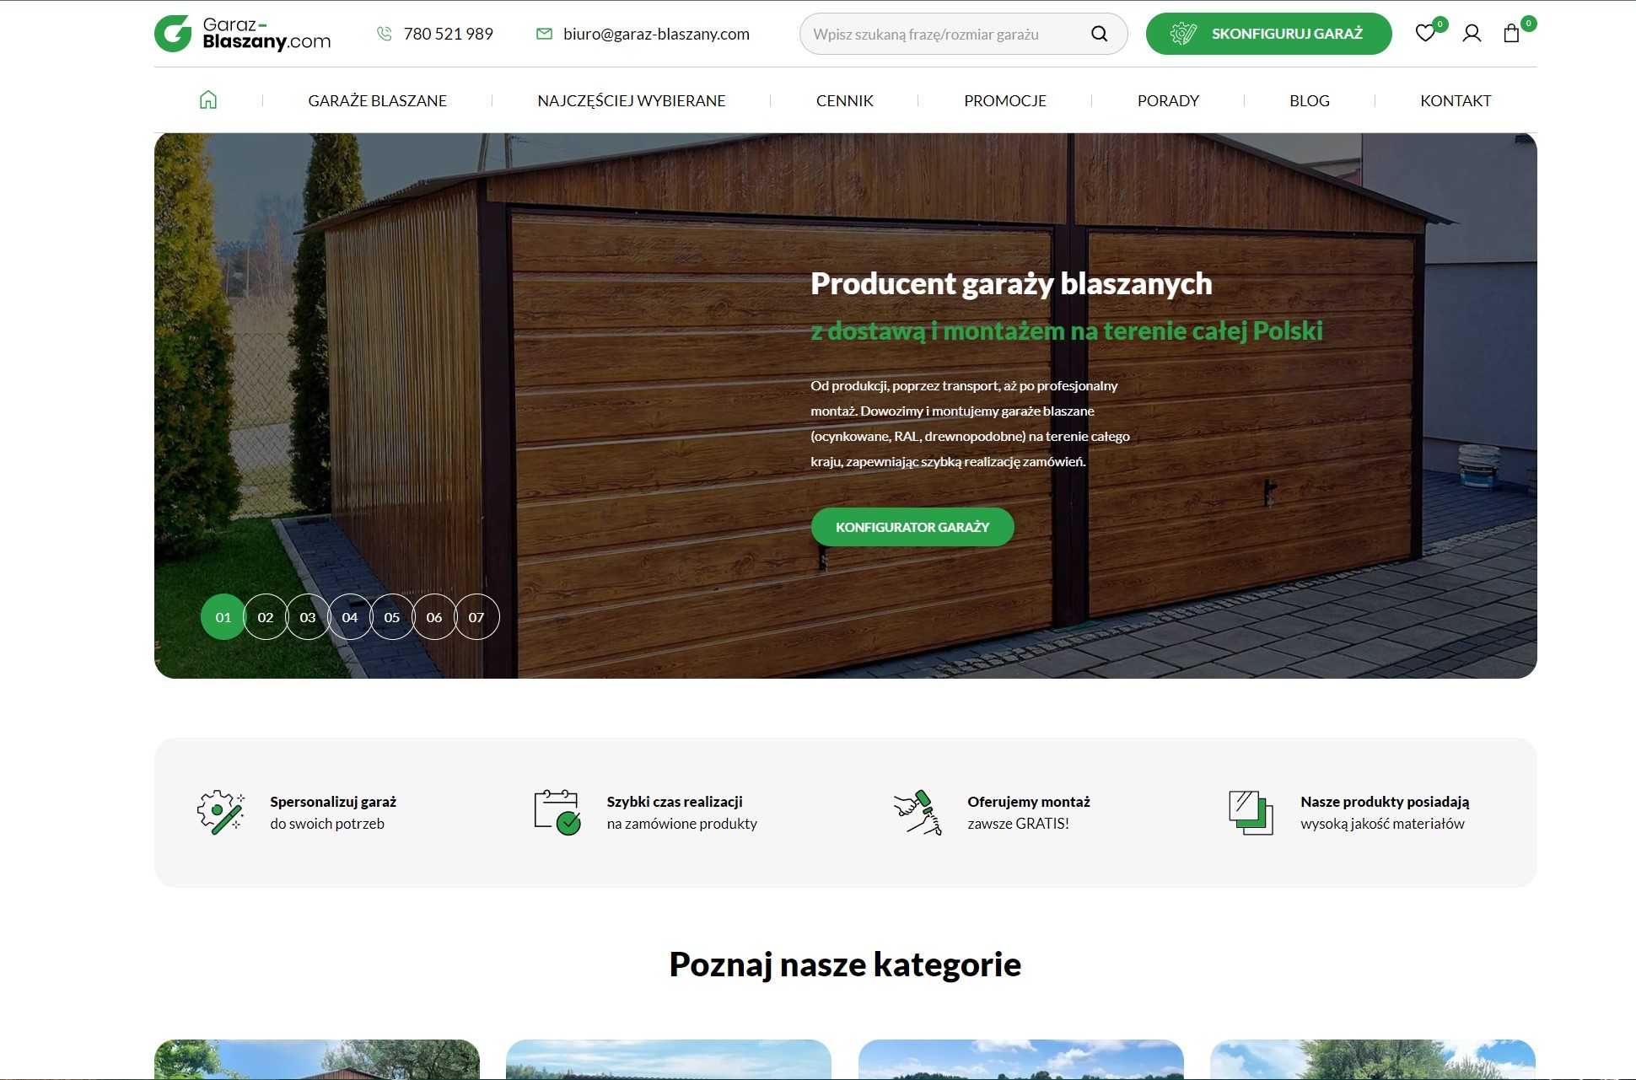This screenshot has height=1080, width=1636.
Task: Switch to slide 07 of the banner
Action: point(476,616)
